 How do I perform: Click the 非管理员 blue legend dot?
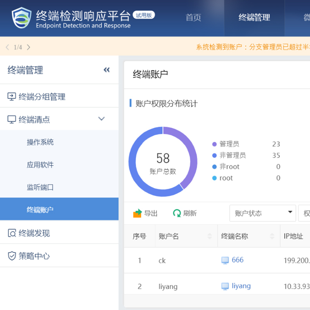[214, 155]
